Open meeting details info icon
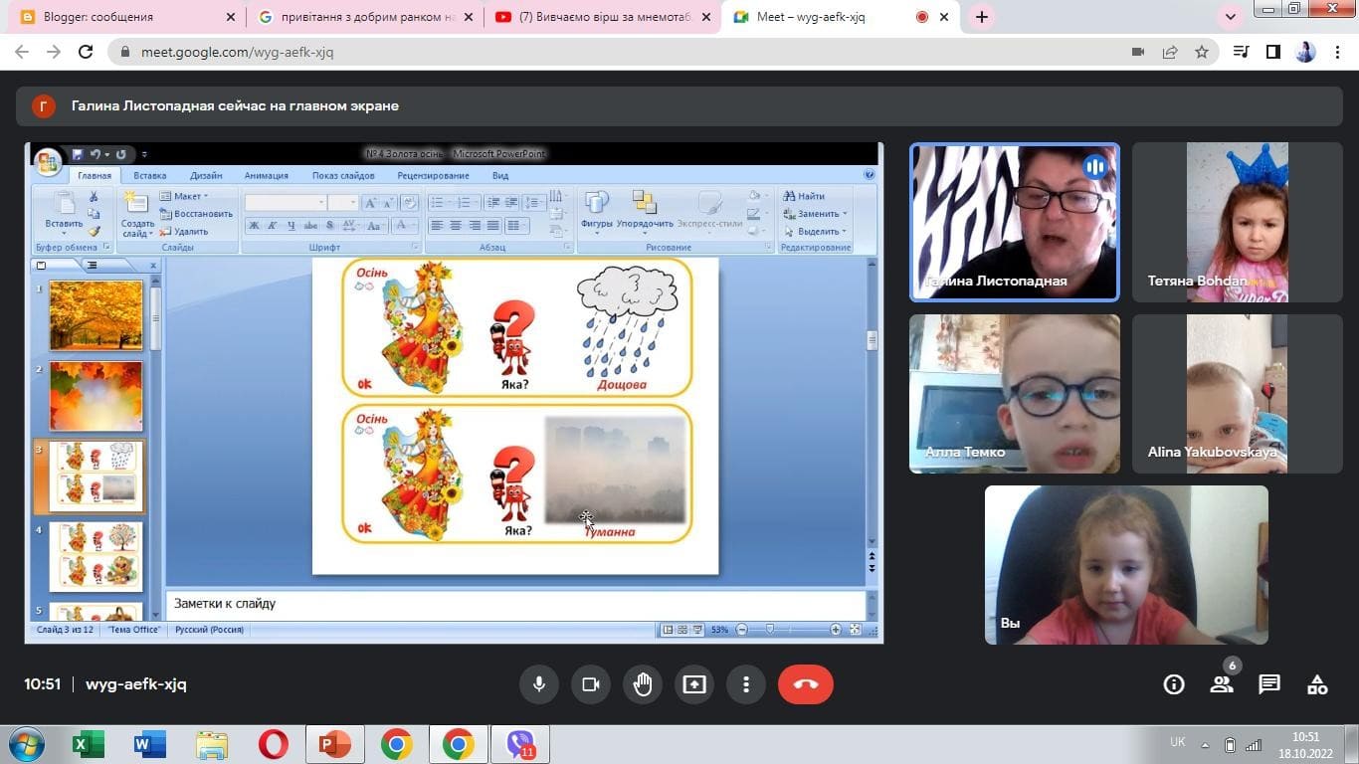Viewport: 1359px width, 764px height. pos(1174,684)
